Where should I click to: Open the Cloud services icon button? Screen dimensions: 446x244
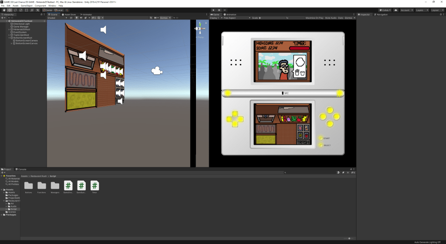394,10
